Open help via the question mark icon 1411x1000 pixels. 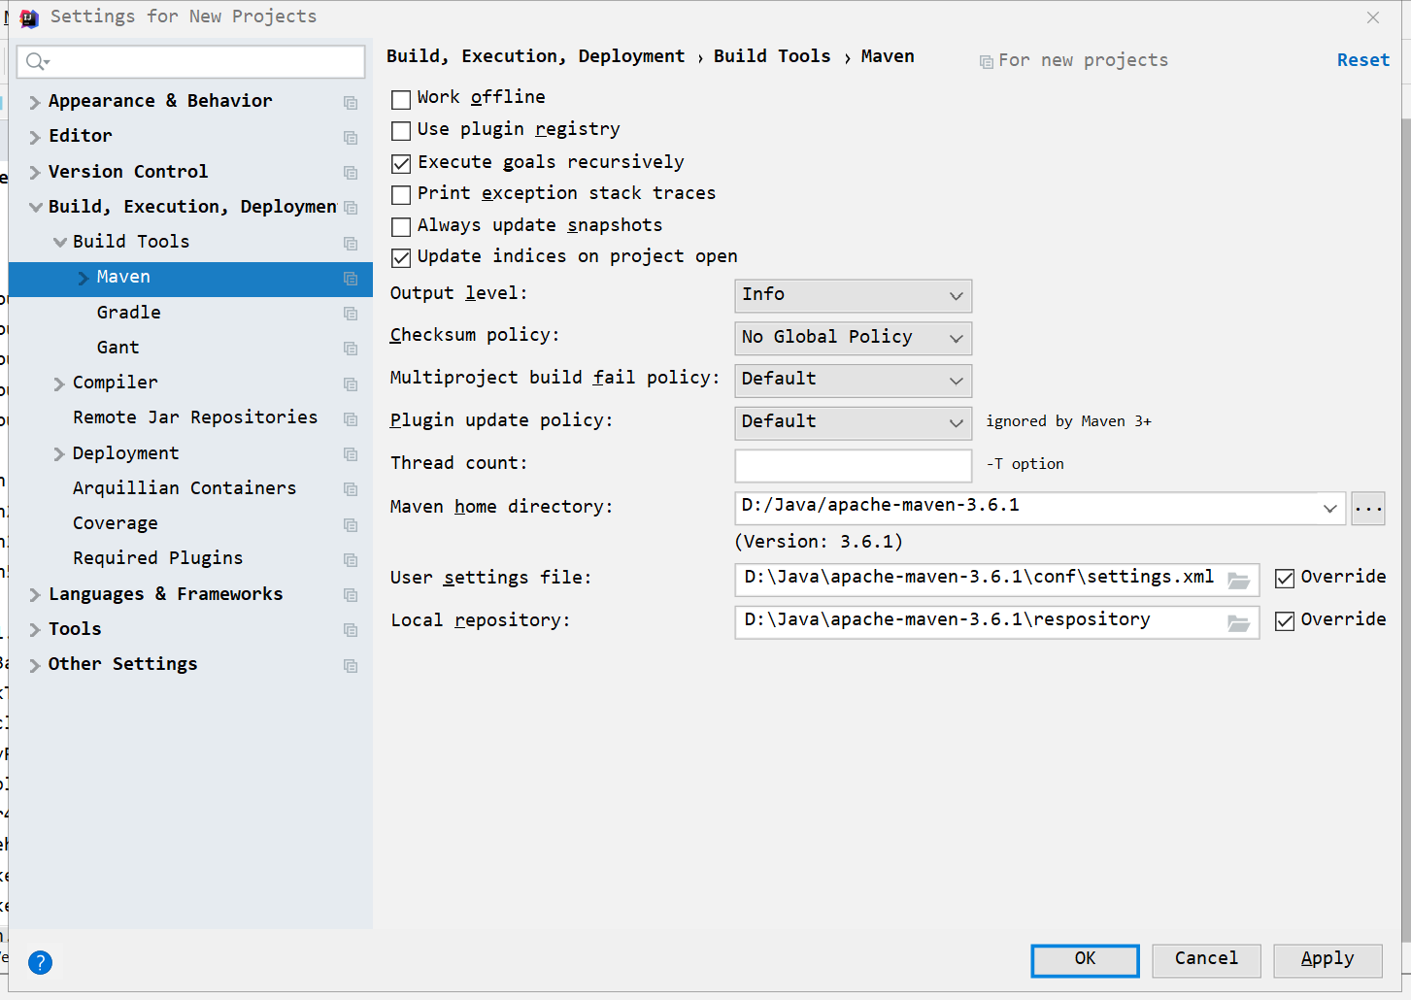pyautogui.click(x=40, y=962)
